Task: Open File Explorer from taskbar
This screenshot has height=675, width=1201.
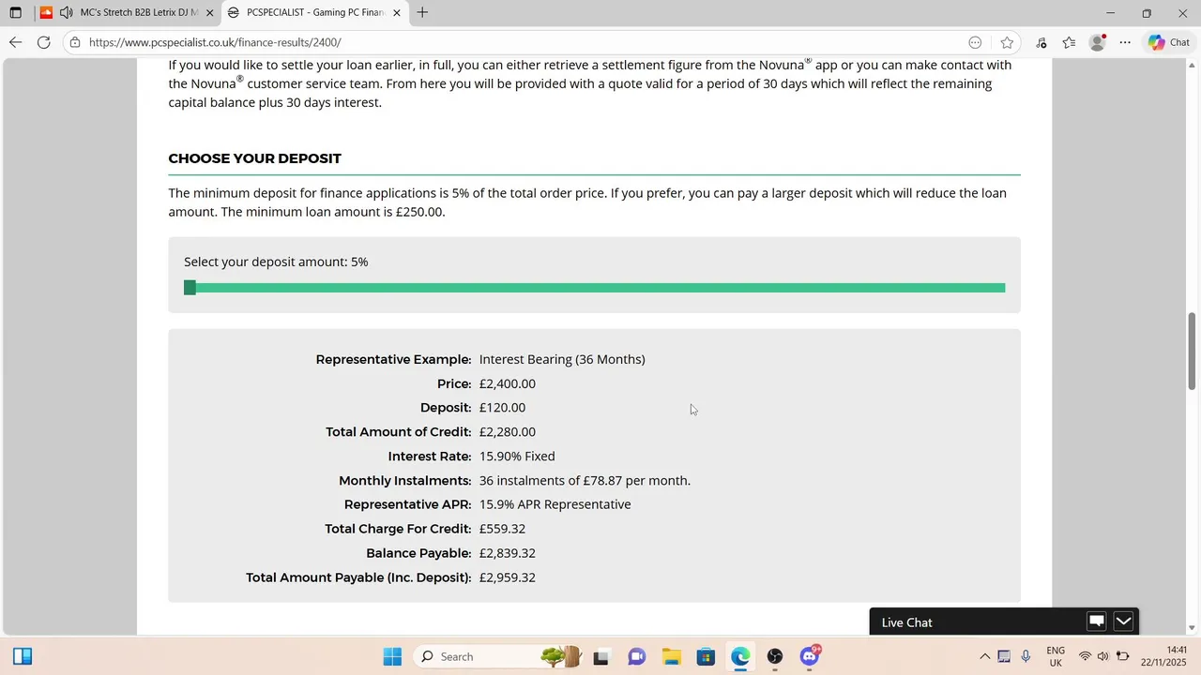Action: click(672, 656)
